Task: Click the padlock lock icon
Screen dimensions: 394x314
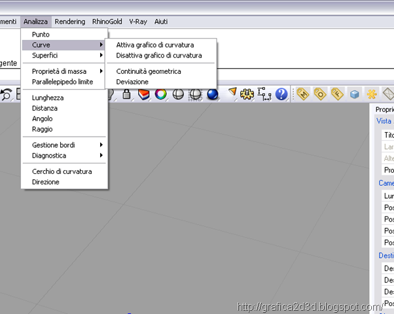Action: (126, 94)
